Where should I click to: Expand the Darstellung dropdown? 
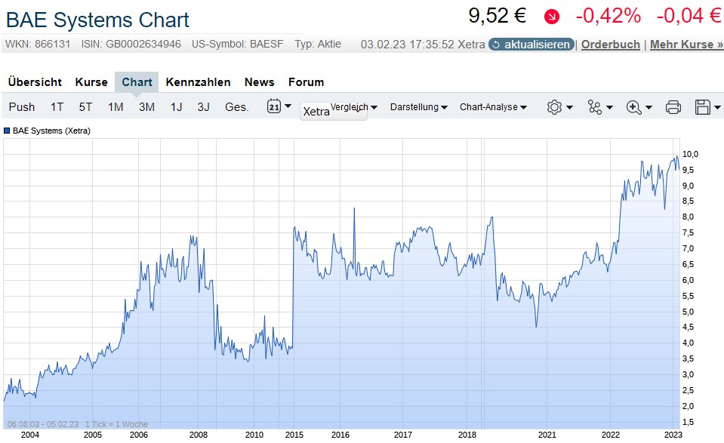coord(418,107)
